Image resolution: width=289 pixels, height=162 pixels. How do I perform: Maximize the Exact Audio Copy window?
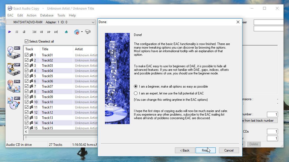pyautogui.click(x=264, y=8)
